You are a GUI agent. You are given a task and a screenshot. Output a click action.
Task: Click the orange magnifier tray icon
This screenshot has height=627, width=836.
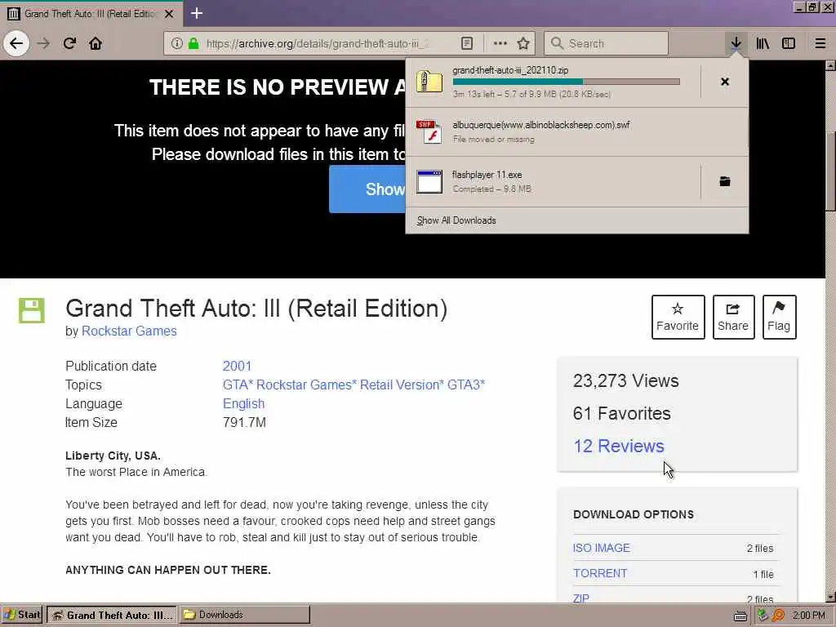pyautogui.click(x=778, y=616)
